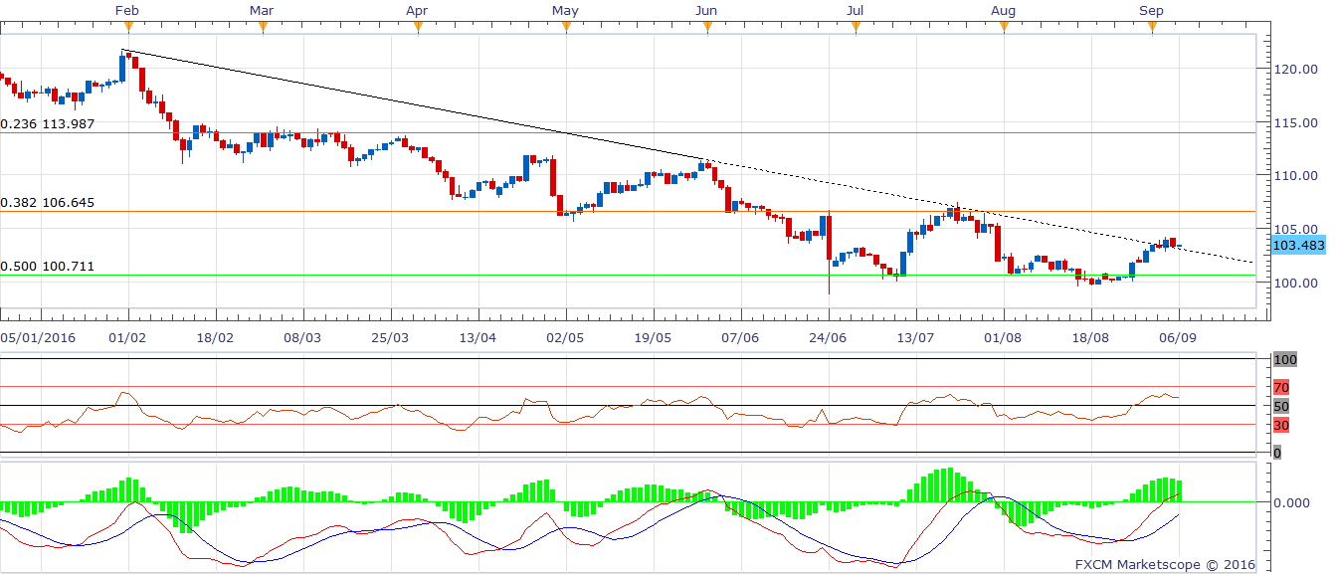Click the Jun month triangle marker
The width and height of the screenshot is (1336, 574).
point(707,28)
